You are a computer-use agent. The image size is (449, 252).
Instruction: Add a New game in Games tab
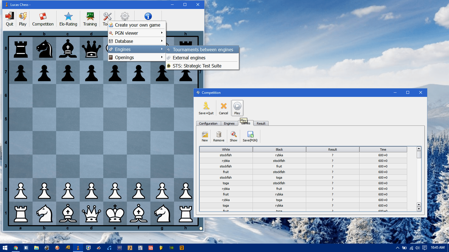tap(205, 136)
